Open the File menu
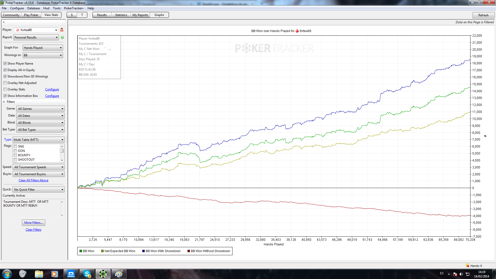This screenshot has height=279, width=496. coord(4,8)
